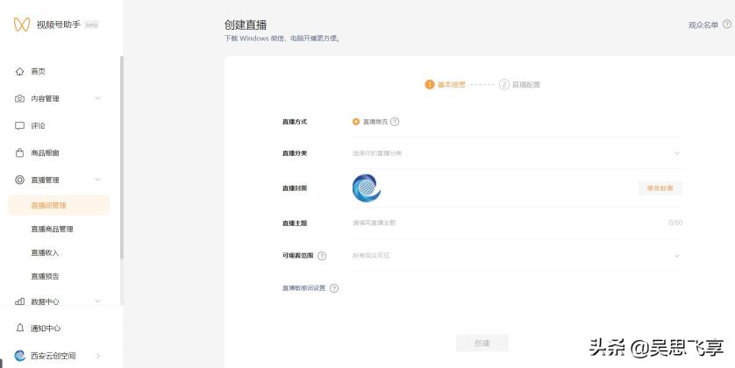Select 直播间管理 submenu item
Image resolution: width=735 pixels, height=368 pixels.
pyautogui.click(x=59, y=205)
